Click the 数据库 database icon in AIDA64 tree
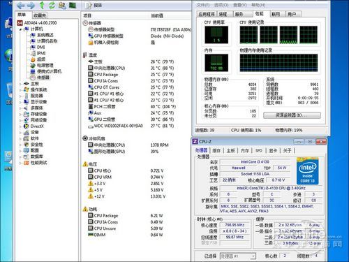349x262 pixels. coord(27,157)
